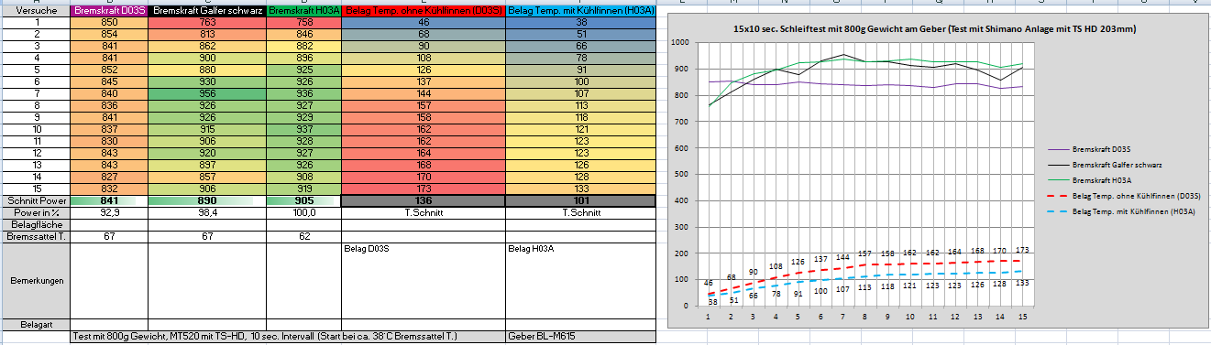The height and width of the screenshot is (345, 1211).
Task: Click table cell with value 937
Action: 303,129
